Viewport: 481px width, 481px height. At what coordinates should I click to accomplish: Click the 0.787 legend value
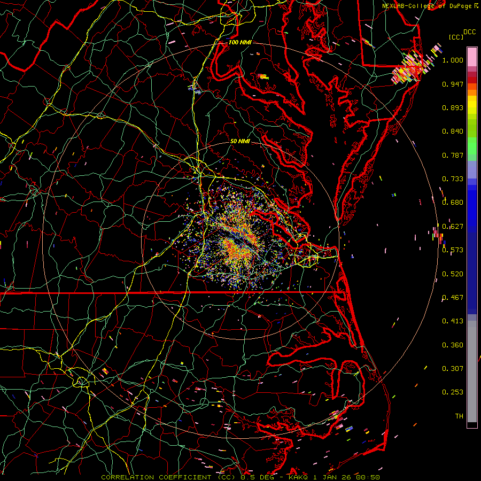pyautogui.click(x=453, y=155)
